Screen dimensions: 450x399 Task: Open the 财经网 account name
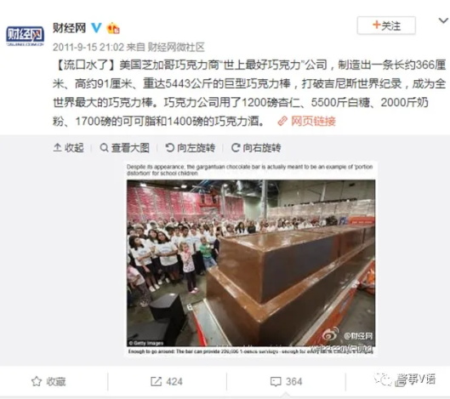click(69, 28)
